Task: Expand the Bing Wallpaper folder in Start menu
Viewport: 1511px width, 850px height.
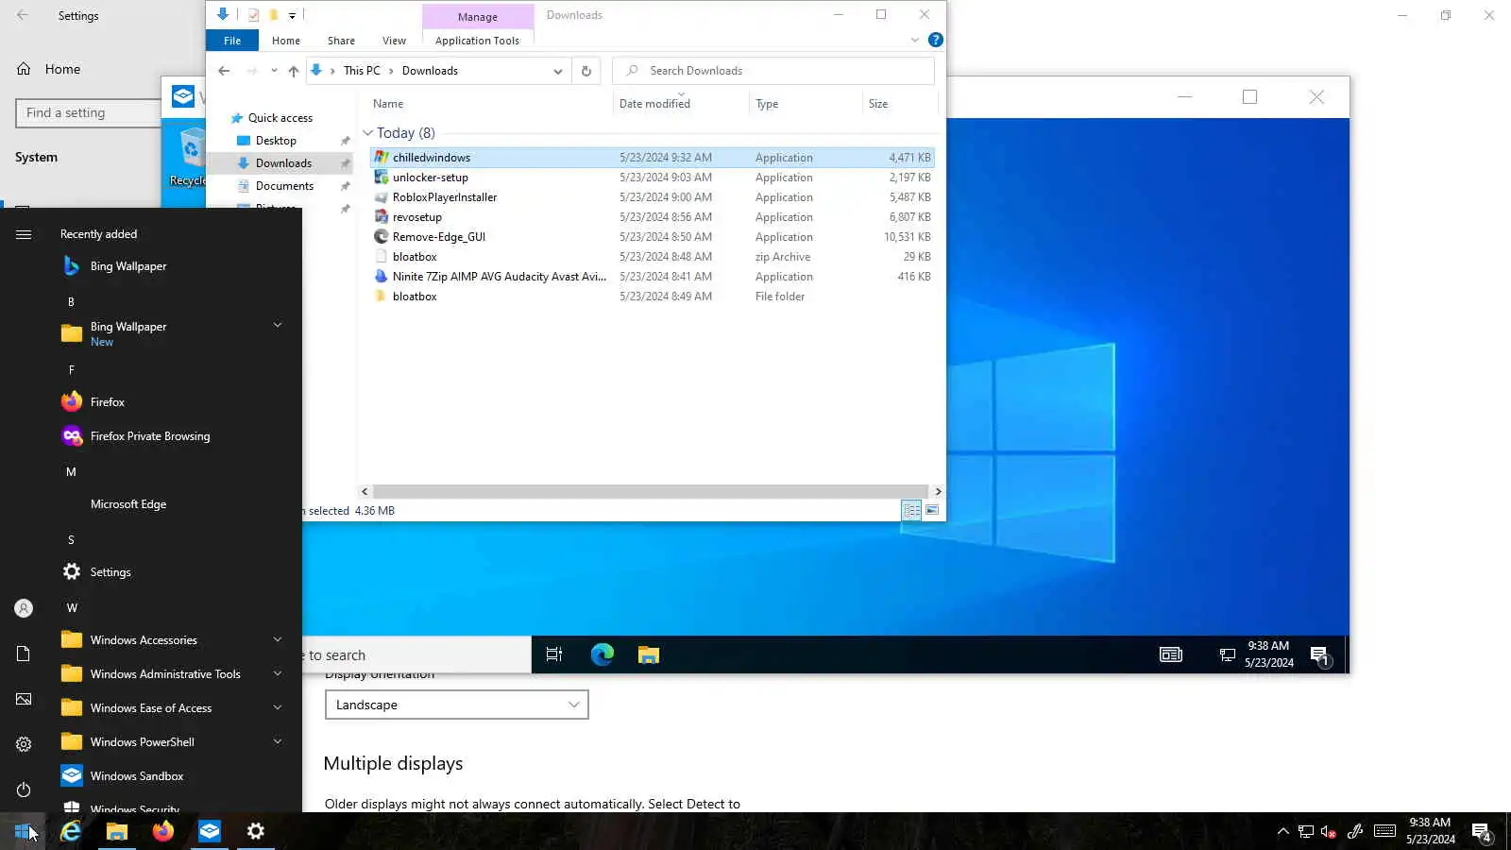Action: 278,325
